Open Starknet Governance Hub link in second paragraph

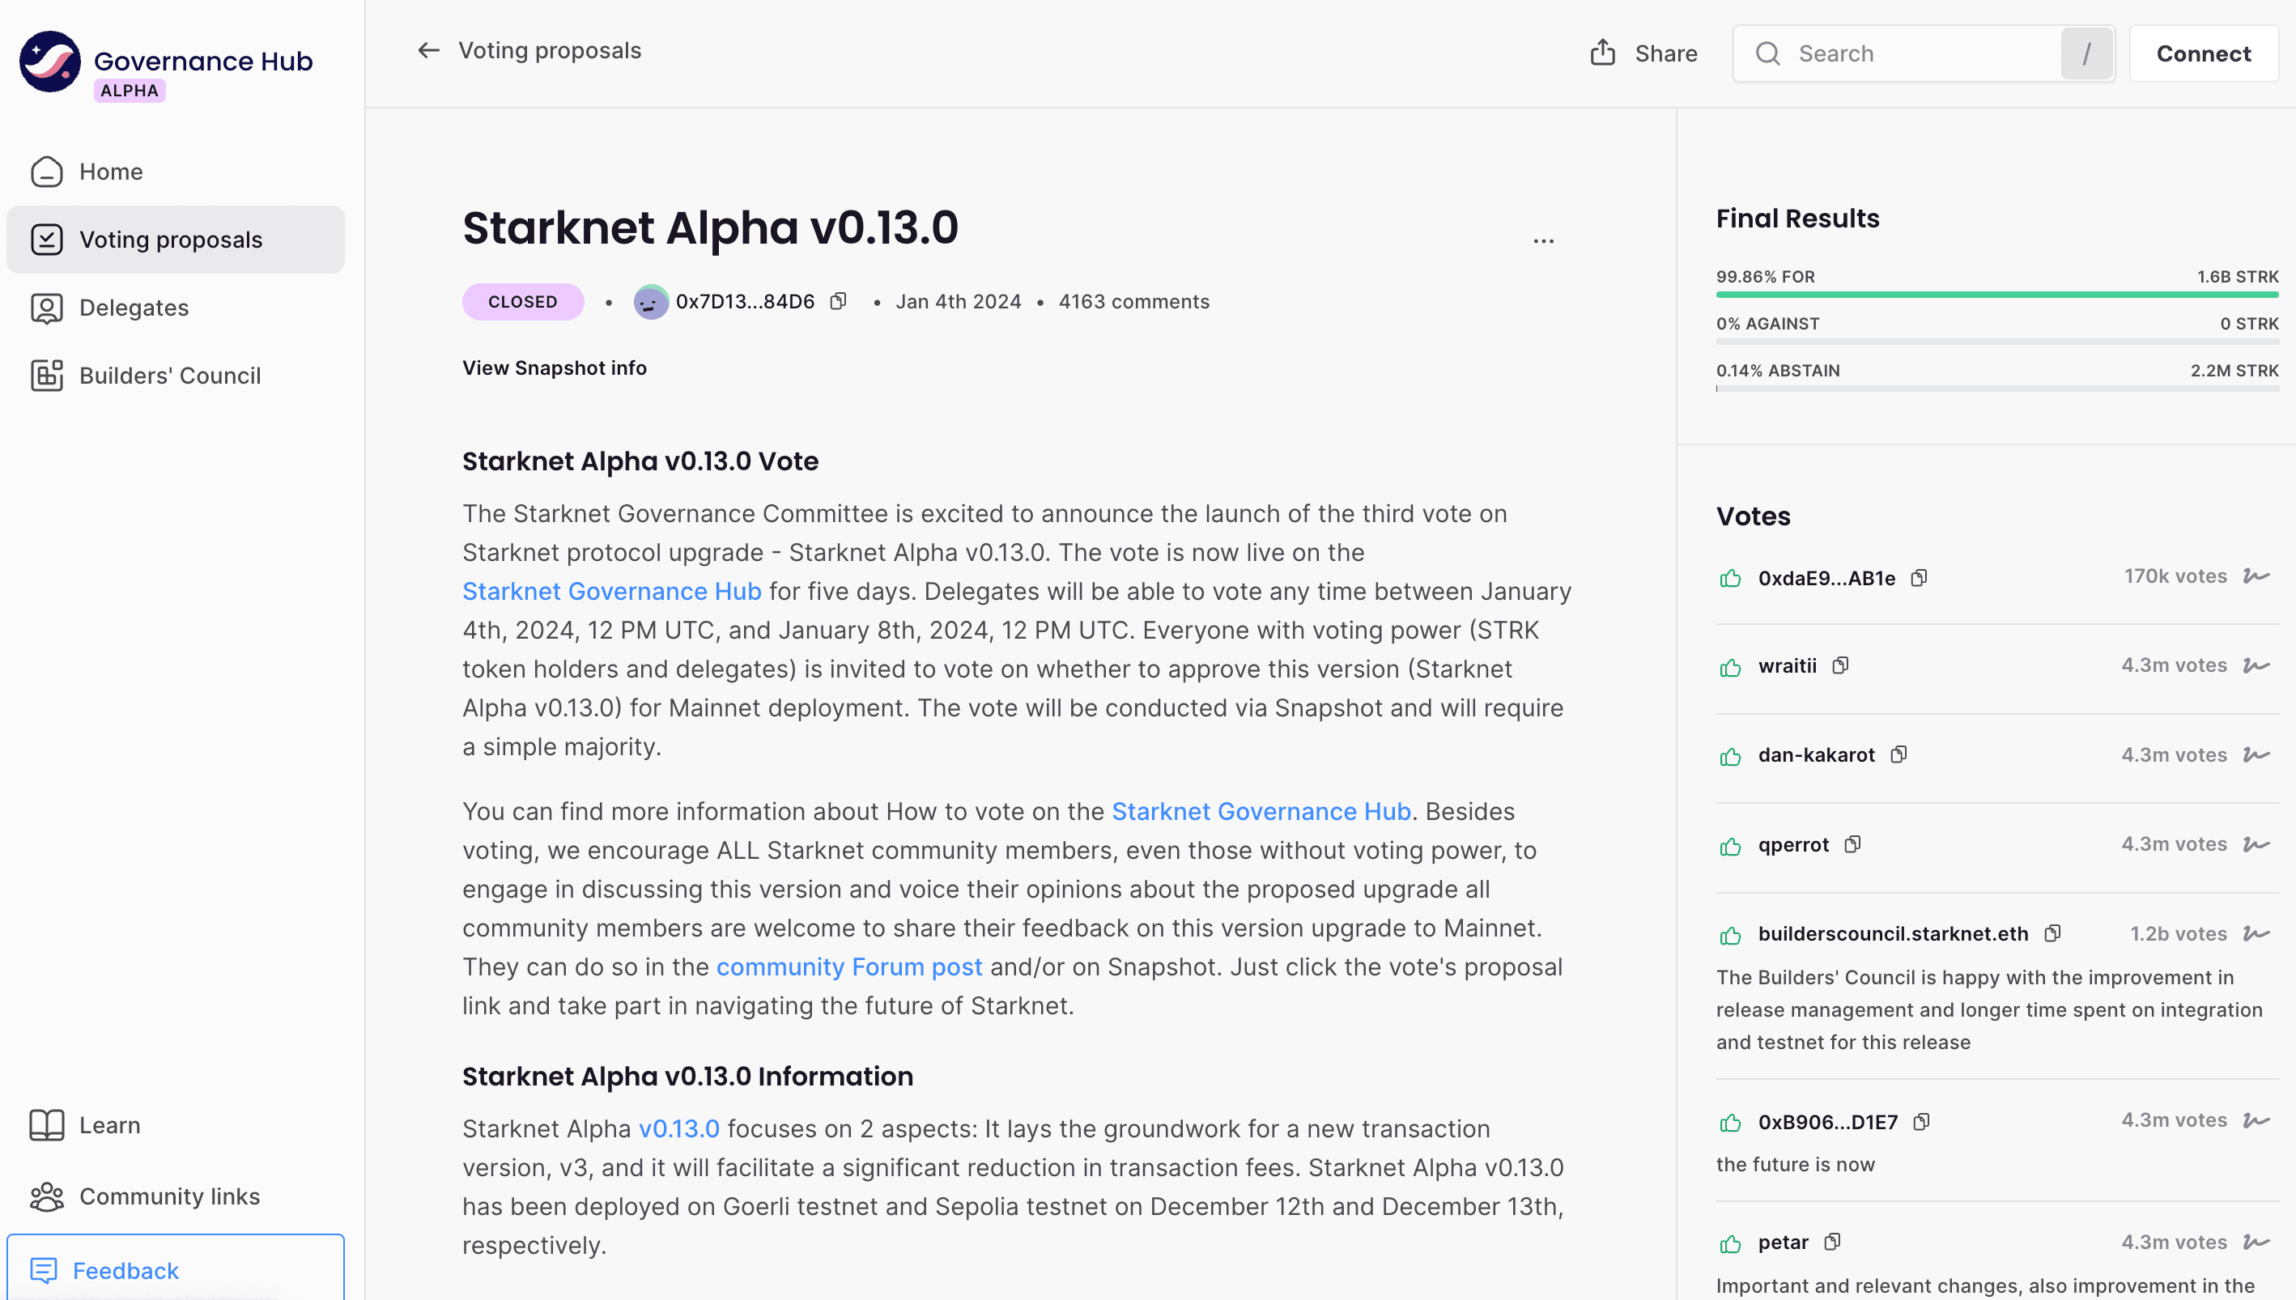(1261, 811)
